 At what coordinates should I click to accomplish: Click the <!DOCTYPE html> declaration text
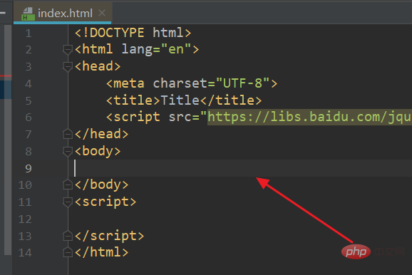tap(133, 33)
